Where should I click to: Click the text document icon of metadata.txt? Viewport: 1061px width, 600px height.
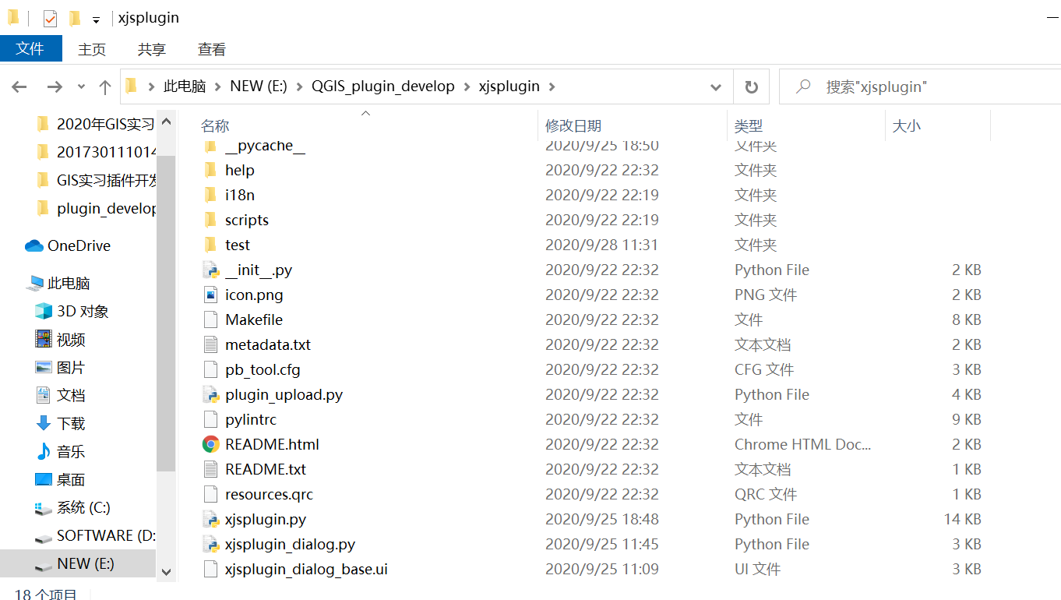210,345
